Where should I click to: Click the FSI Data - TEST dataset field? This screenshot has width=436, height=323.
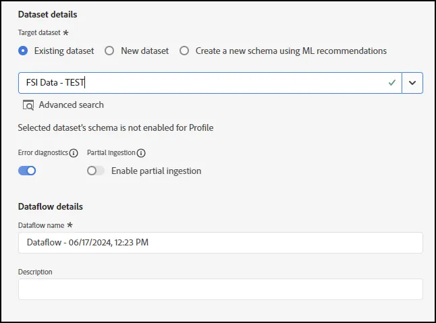coord(210,83)
